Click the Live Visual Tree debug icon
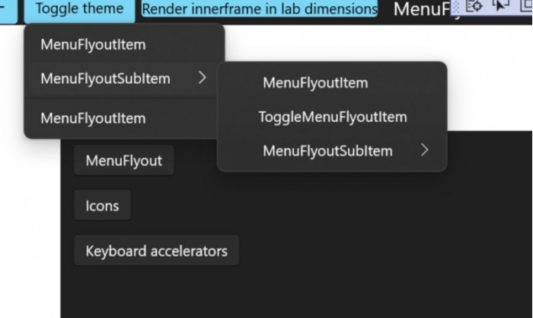The height and width of the screenshot is (318, 533). pyautogui.click(x=475, y=6)
